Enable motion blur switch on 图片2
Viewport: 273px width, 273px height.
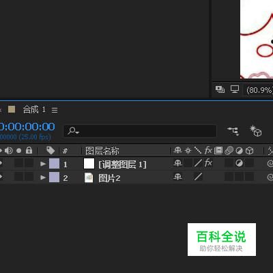[x=229, y=177]
